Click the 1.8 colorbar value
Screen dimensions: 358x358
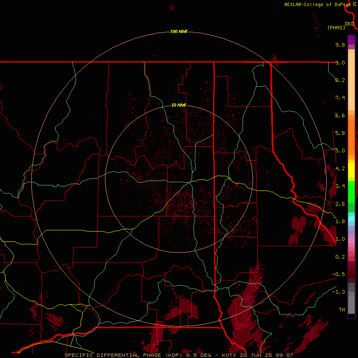(x=340, y=222)
